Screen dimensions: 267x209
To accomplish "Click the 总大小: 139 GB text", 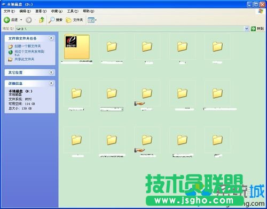I will (x=20, y=108).
